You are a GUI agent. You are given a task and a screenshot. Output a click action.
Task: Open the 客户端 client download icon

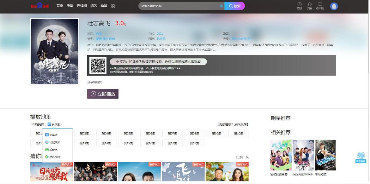coord(320,6)
